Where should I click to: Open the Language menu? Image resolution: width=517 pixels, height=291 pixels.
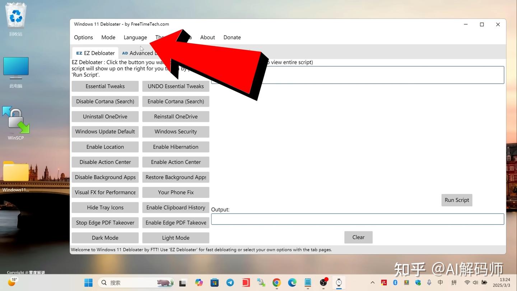click(135, 37)
